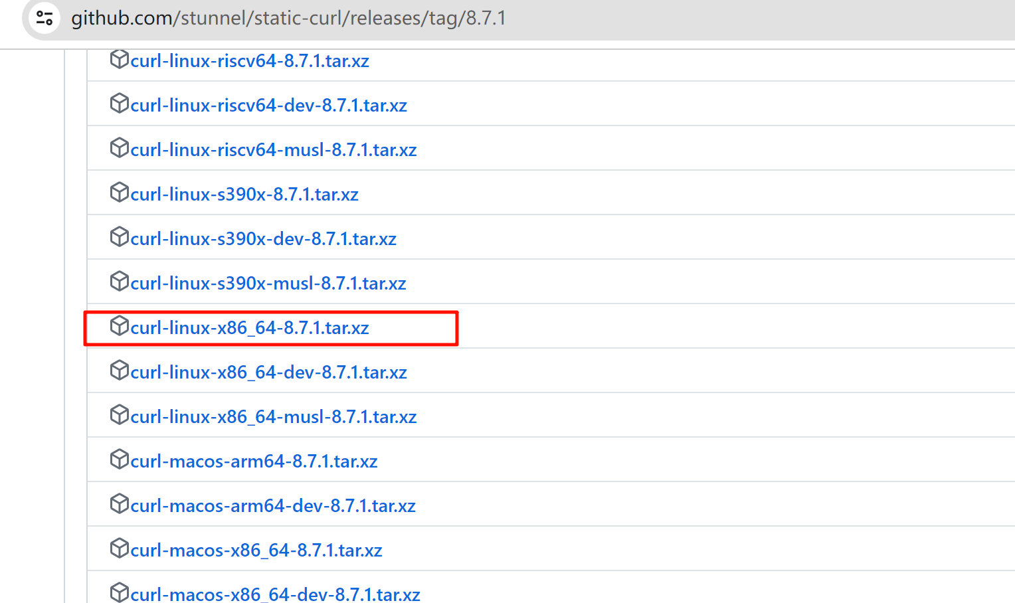This screenshot has width=1015, height=603.
Task: Open curl-macos-x86_64-dev-8.7.1.tar.xz link
Action: 275,594
